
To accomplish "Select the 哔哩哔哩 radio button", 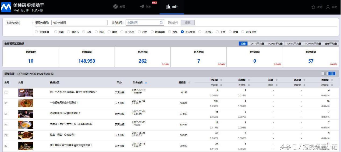I will click(x=152, y=32).
